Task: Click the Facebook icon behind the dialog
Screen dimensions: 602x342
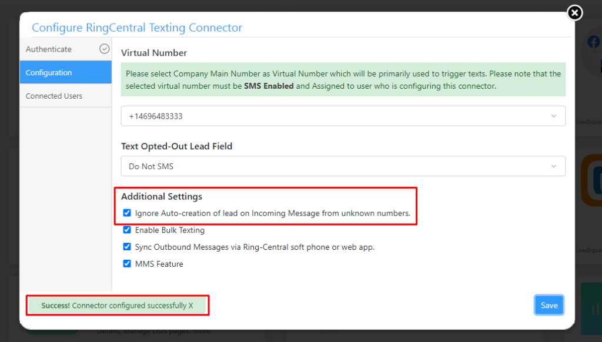Action: 593,42
